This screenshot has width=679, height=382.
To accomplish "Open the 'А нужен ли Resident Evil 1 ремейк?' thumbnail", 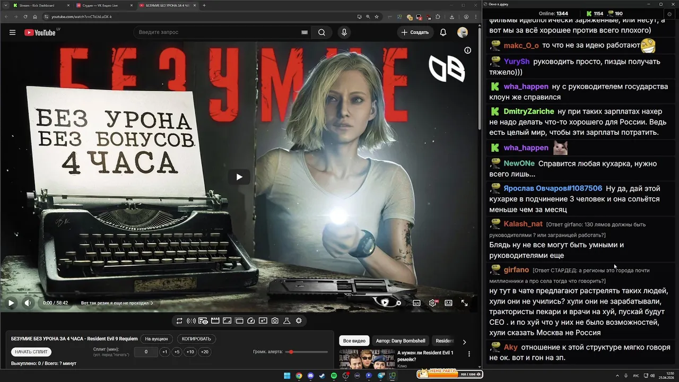I will 367,359.
